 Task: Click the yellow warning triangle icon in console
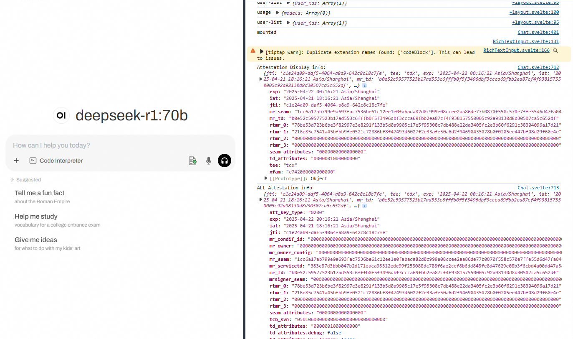pyautogui.click(x=253, y=51)
